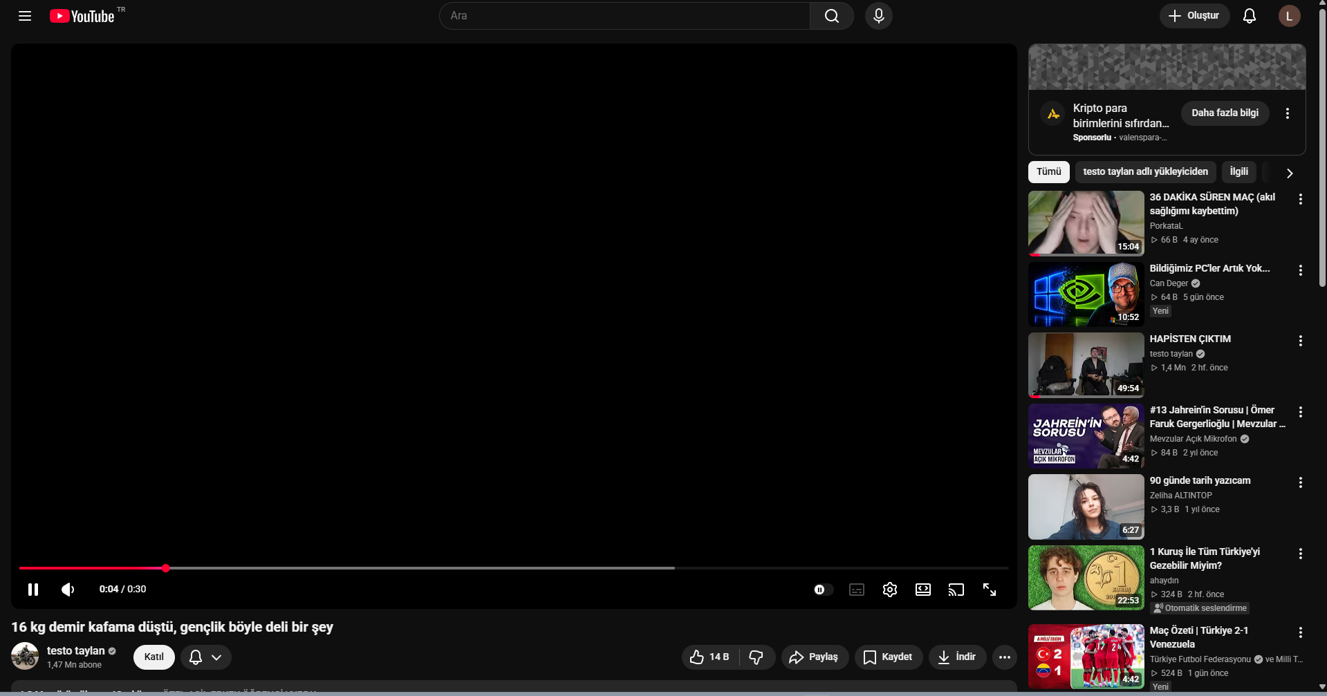The image size is (1327, 696).
Task: Click 1,47 Mn abone subscriber count
Action: [x=74, y=665]
